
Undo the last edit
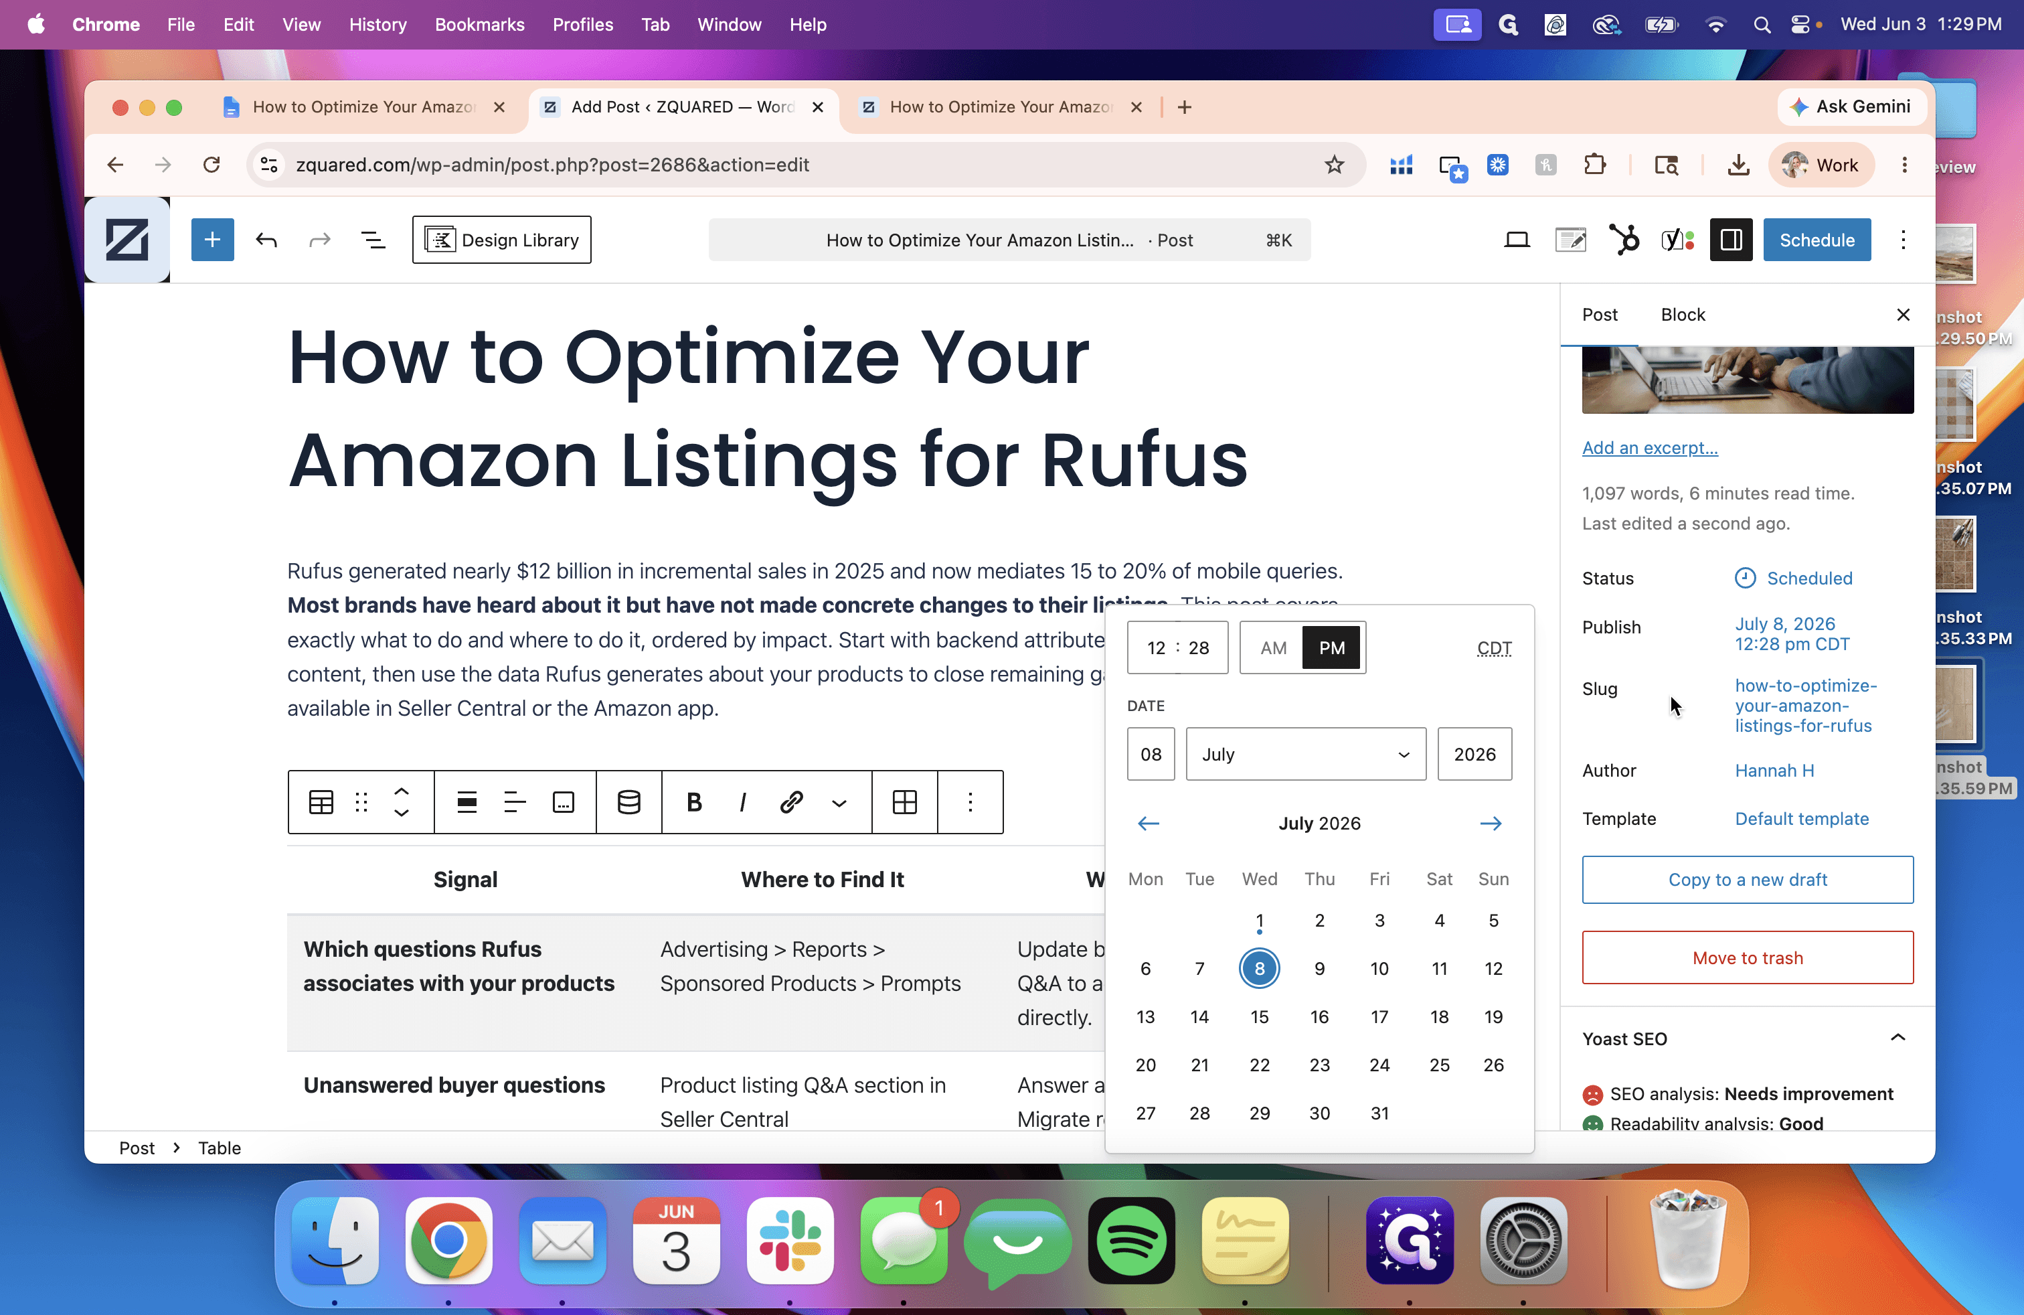coord(266,240)
